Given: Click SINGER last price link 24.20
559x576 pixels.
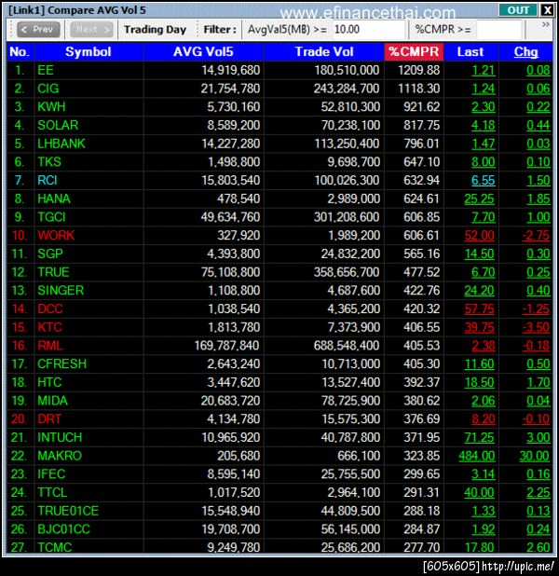Looking at the screenshot, I should click(x=479, y=291).
